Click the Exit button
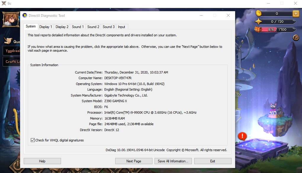 click(x=213, y=161)
